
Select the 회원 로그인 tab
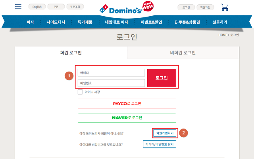pyautogui.click(x=71, y=53)
